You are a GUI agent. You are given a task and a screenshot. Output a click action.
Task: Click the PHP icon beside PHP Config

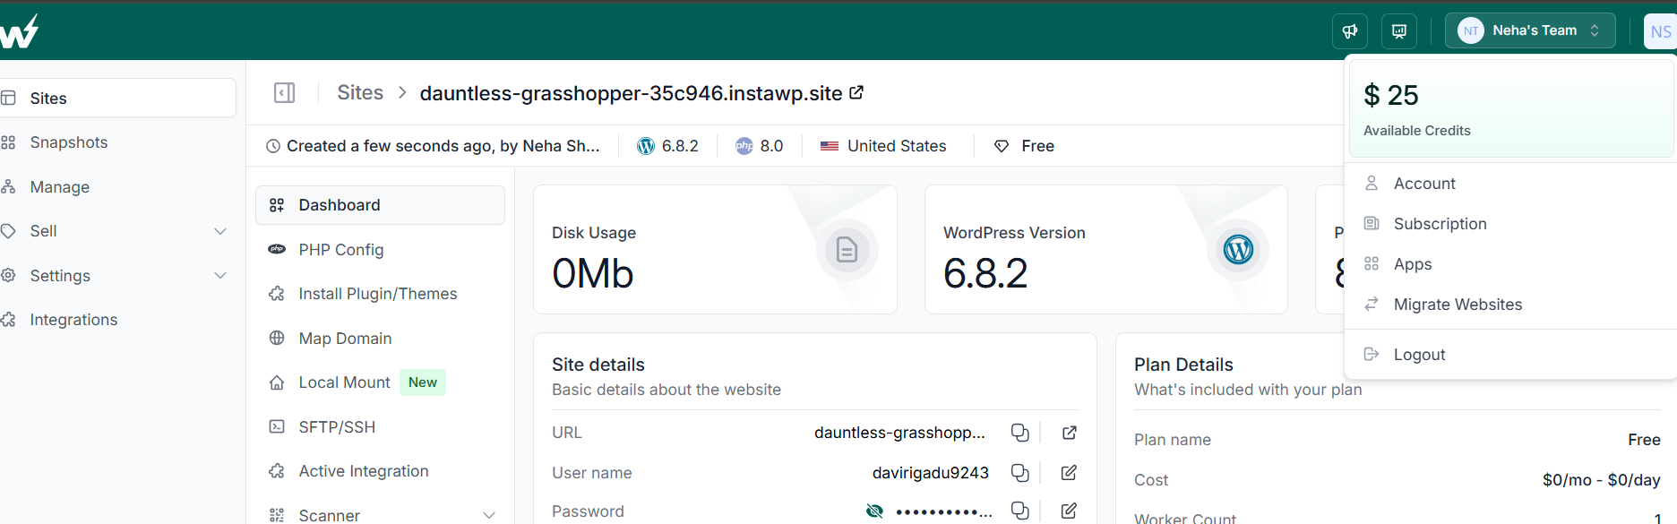coord(277,249)
